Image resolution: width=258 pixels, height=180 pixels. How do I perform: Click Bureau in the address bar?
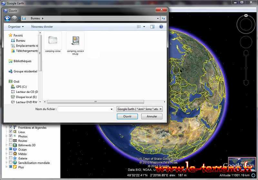(35, 18)
